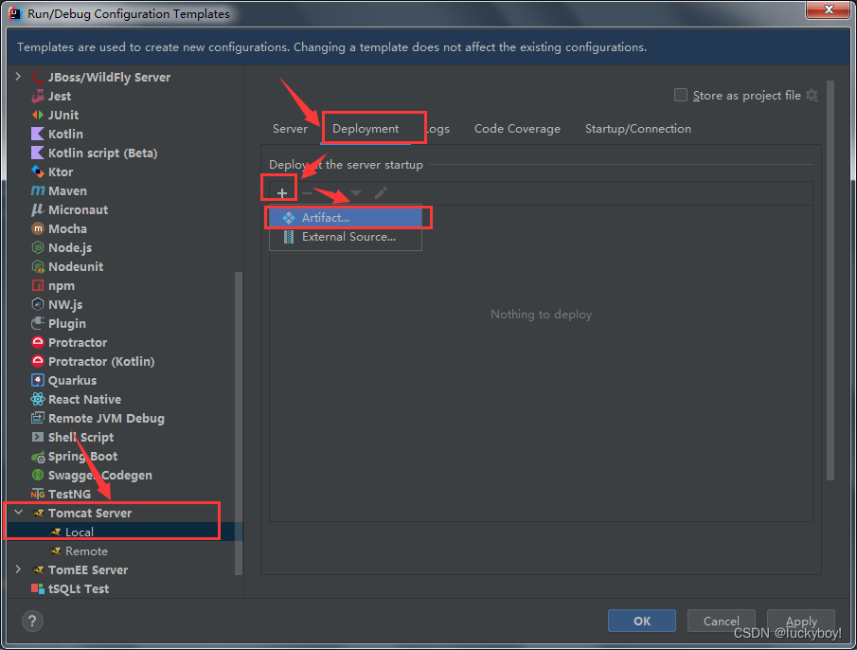Click the Kotlin script (Beta) icon

[x=38, y=153]
